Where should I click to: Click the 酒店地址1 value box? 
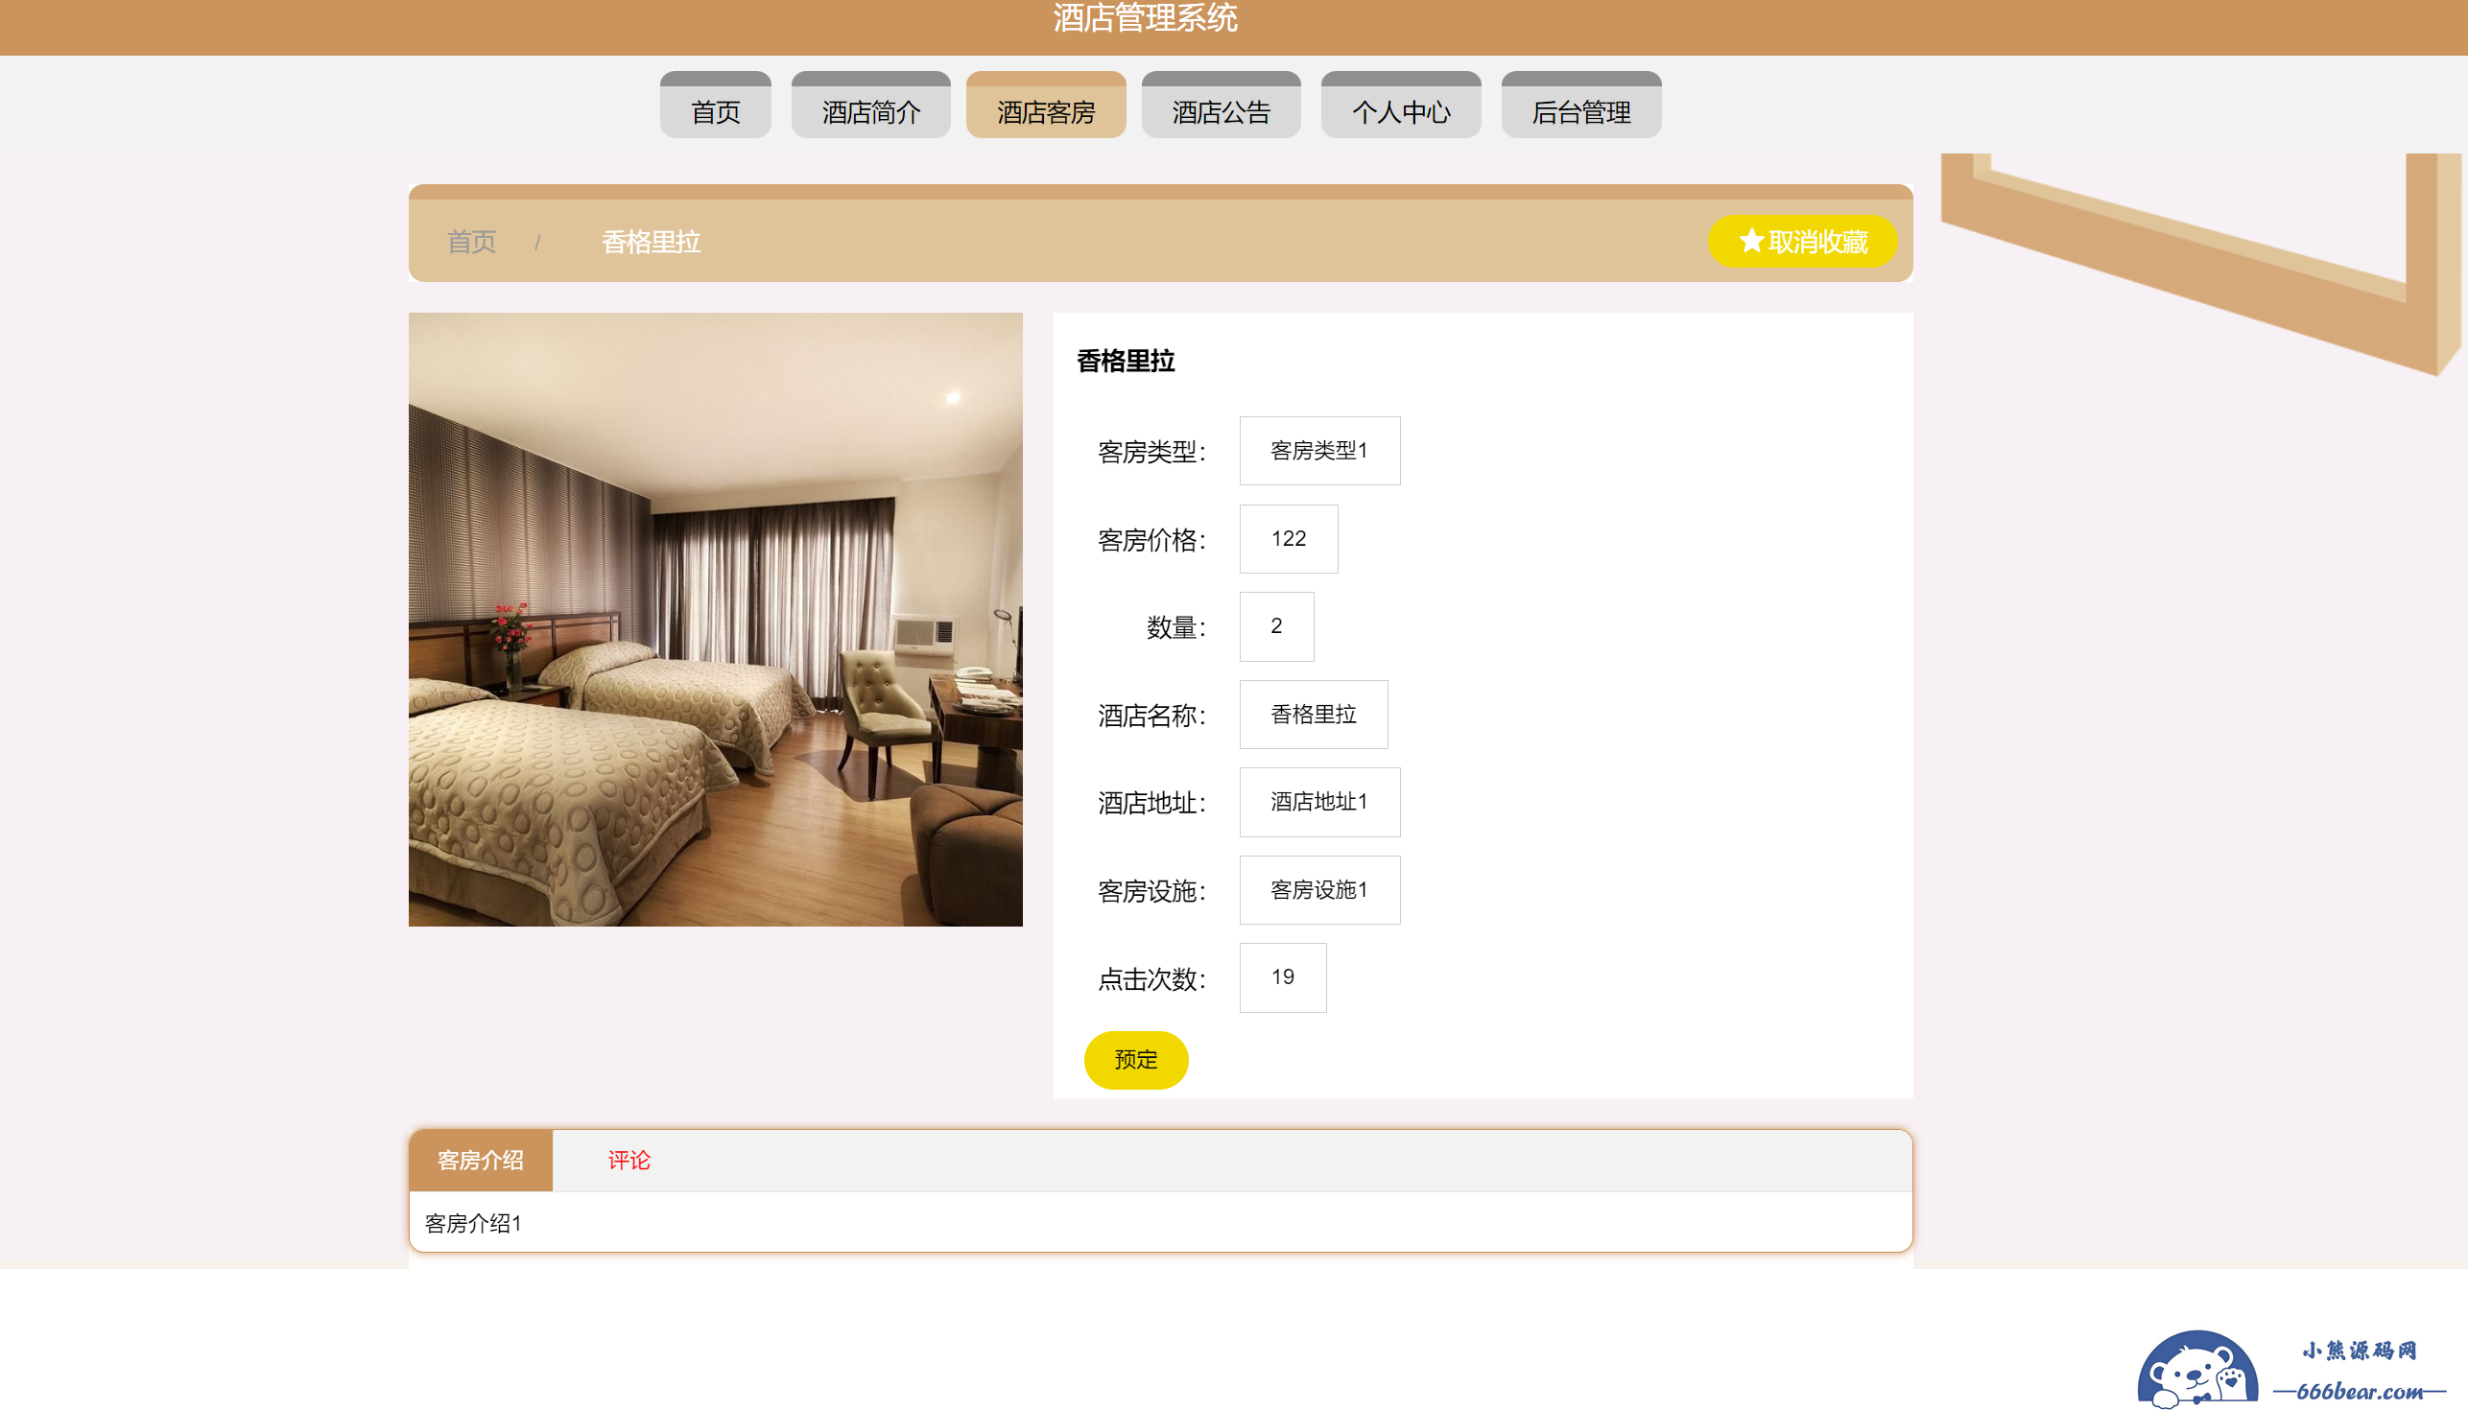[1319, 802]
